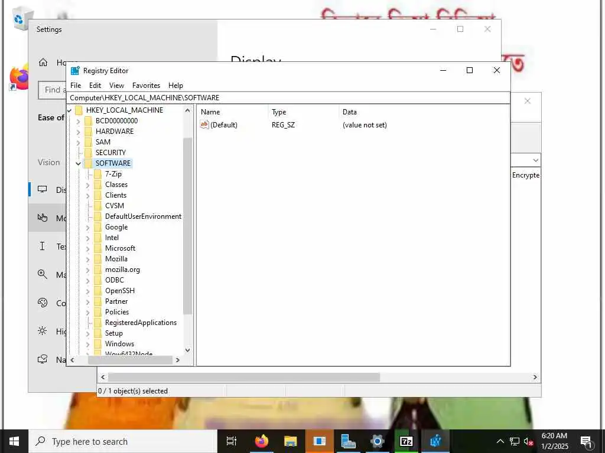The image size is (605, 453).
Task: Open the Help menu in Registry Editor
Action: (175, 86)
